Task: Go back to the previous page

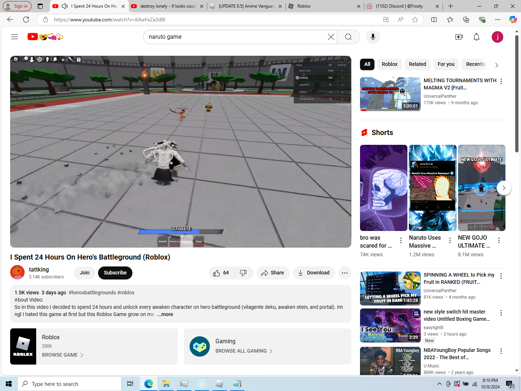Action: tap(10, 20)
